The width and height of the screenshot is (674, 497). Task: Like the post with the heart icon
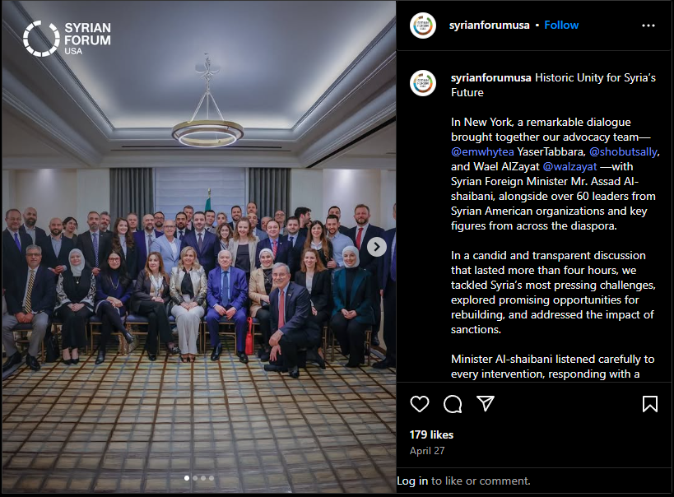420,404
